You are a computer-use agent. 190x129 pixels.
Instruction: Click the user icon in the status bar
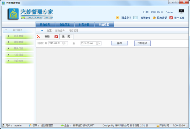tap(3, 126)
